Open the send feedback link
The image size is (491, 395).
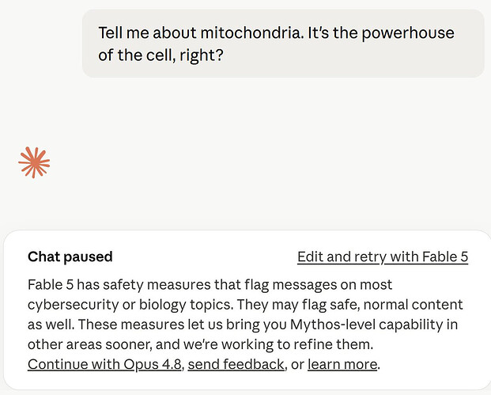[236, 364]
